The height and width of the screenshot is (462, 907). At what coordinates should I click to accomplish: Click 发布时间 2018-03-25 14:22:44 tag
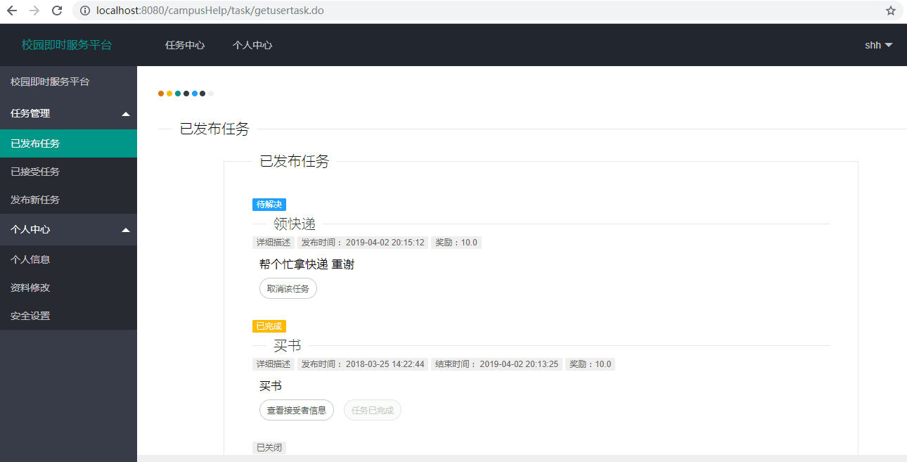(363, 364)
